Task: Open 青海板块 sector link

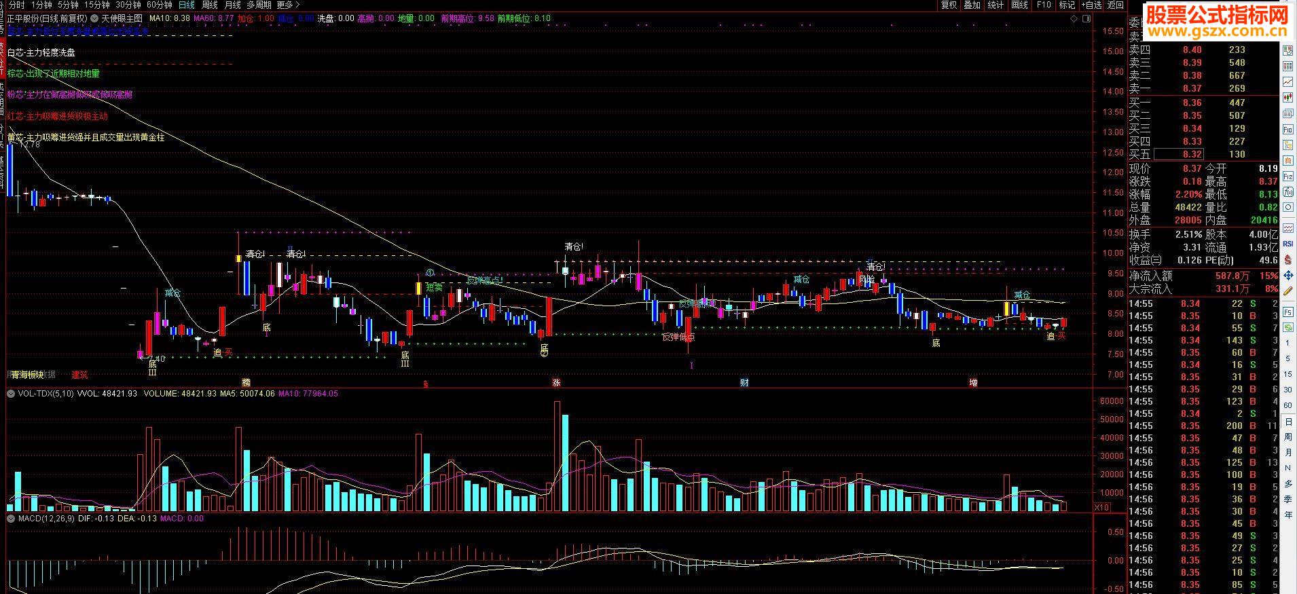Action: click(x=27, y=375)
